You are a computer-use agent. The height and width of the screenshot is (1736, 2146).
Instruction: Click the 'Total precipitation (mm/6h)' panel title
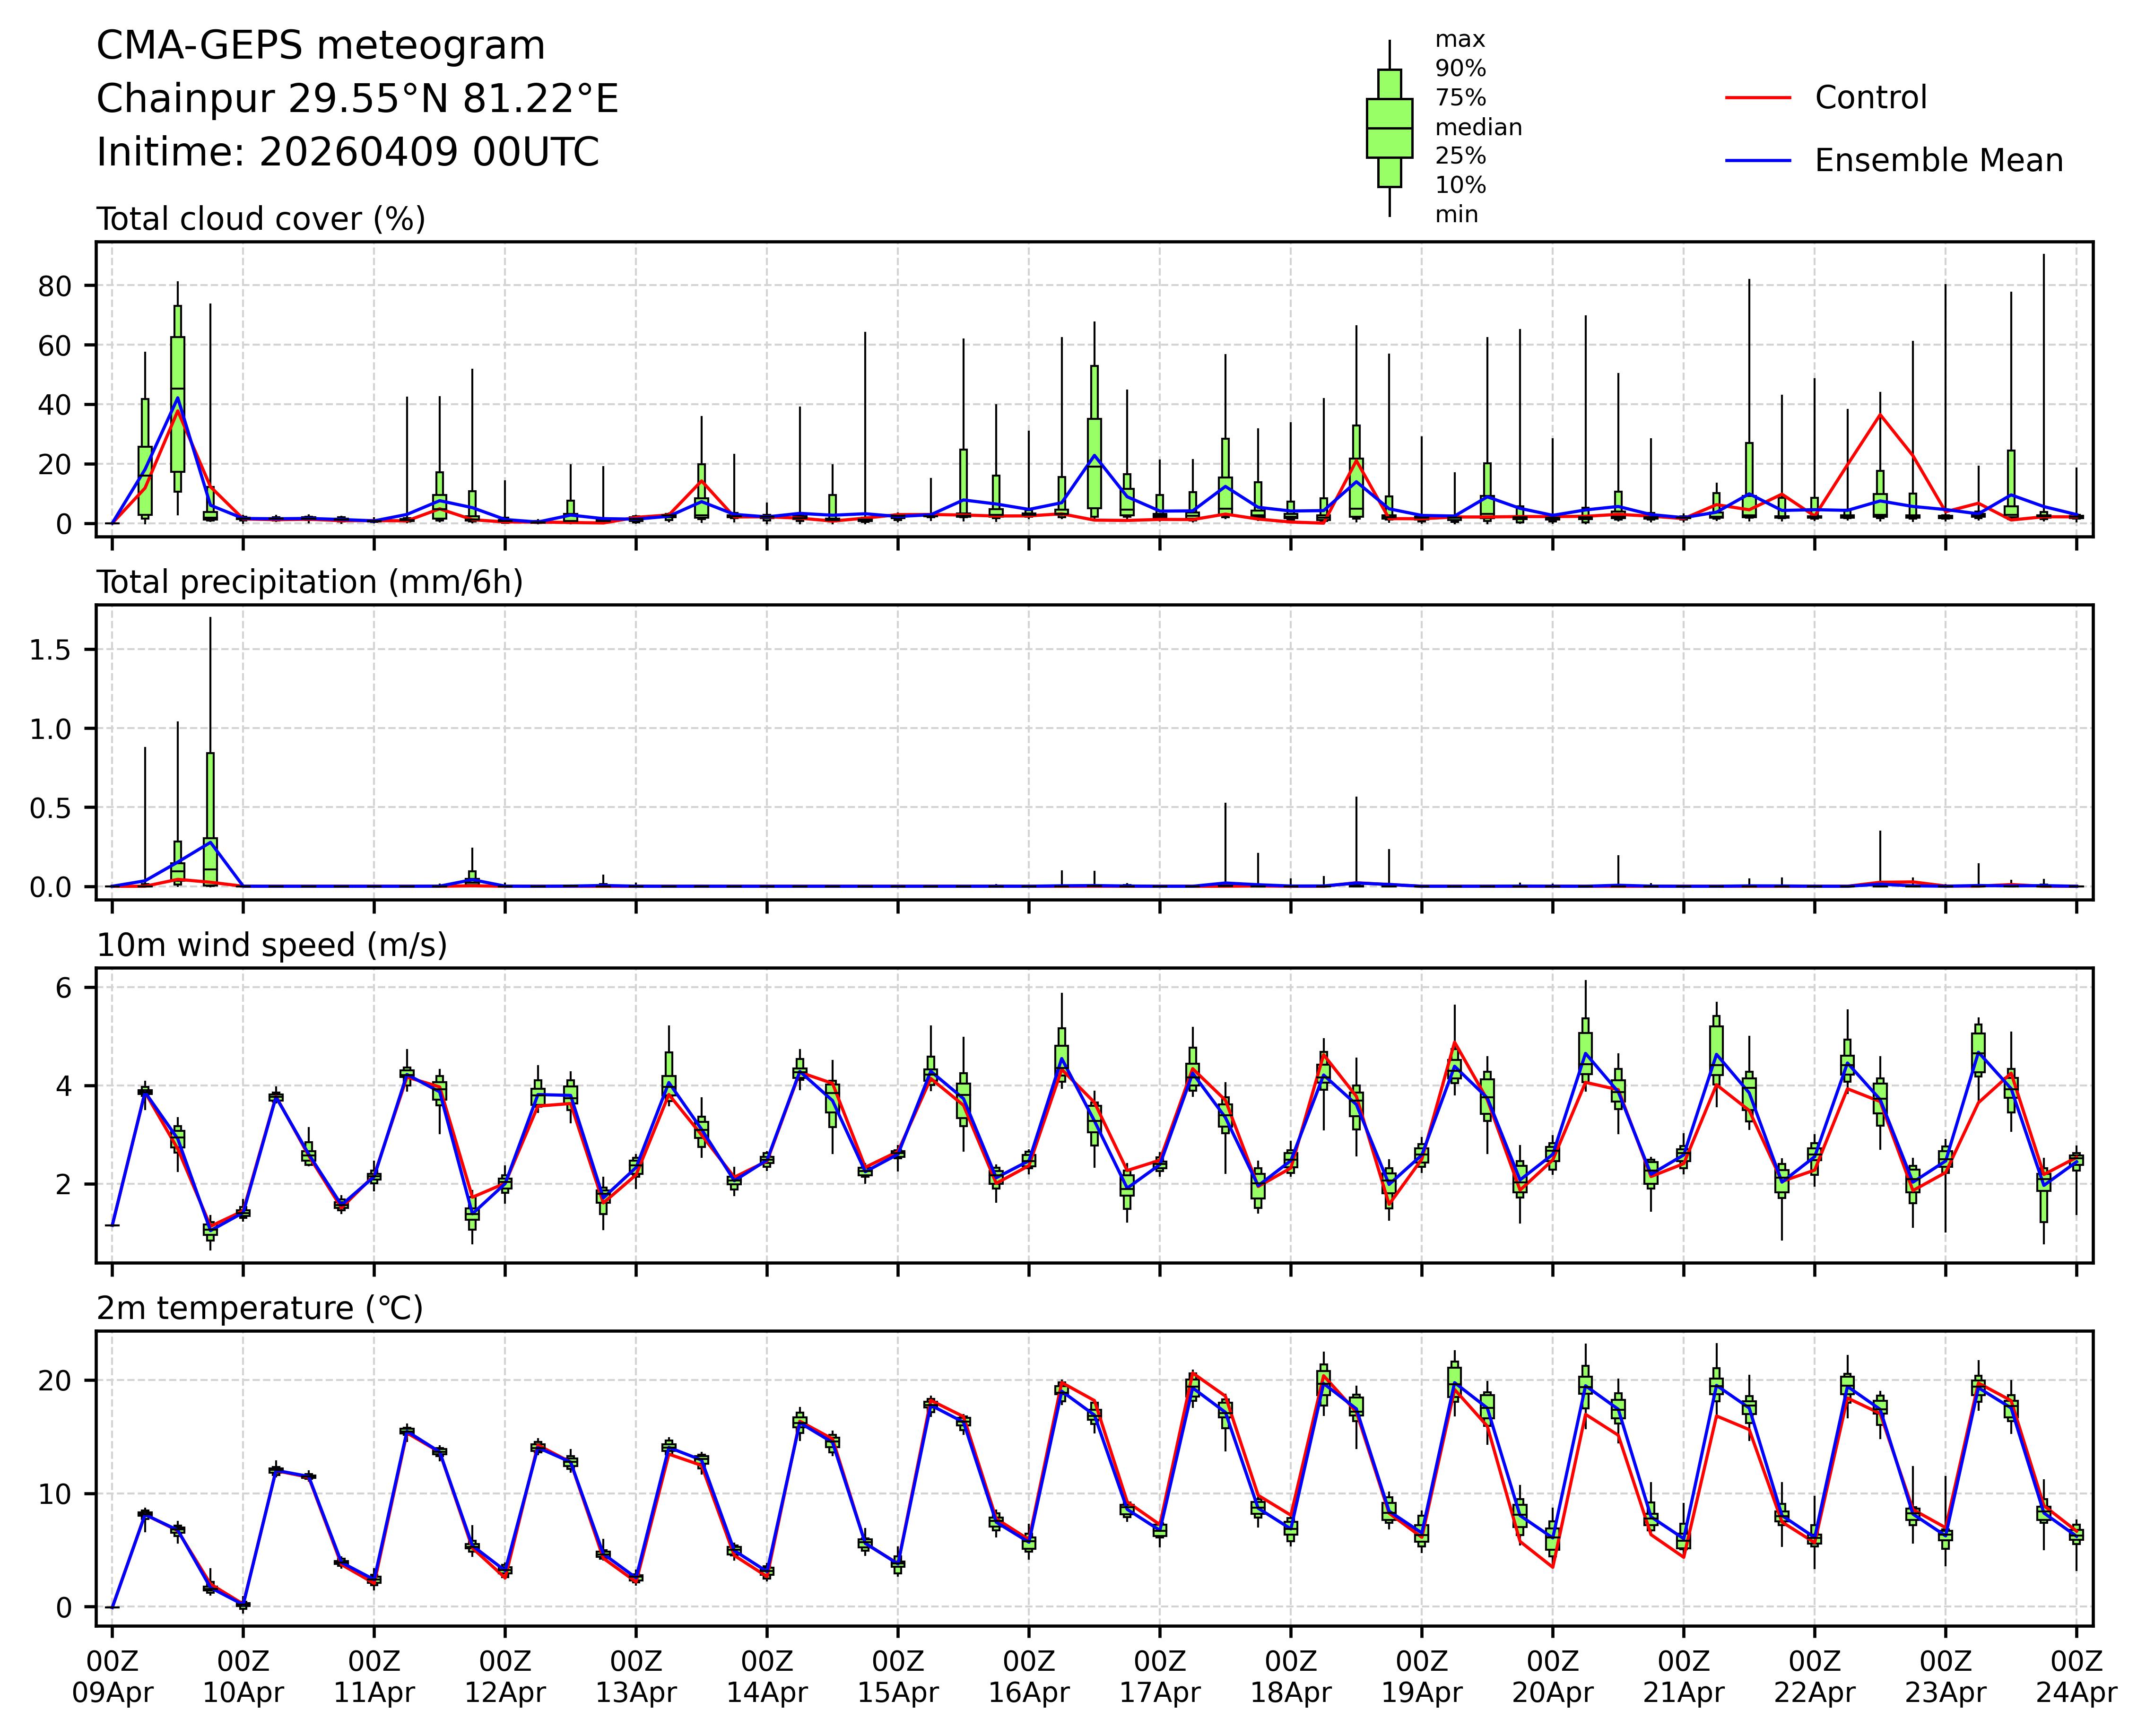[309, 582]
